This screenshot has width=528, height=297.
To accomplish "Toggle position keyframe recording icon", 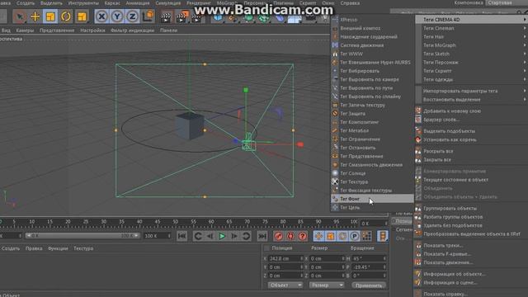I will [x=318, y=236].
